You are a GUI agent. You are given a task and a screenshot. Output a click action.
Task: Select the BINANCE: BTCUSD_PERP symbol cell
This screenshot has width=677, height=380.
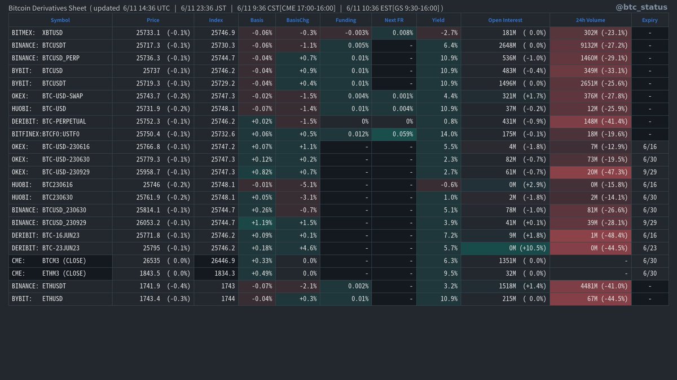point(60,59)
